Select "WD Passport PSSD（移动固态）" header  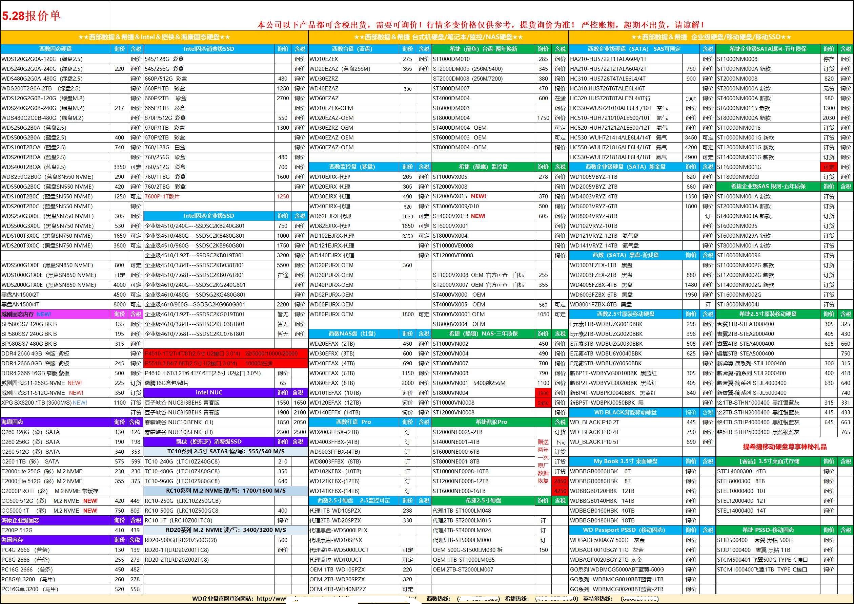pos(626,530)
